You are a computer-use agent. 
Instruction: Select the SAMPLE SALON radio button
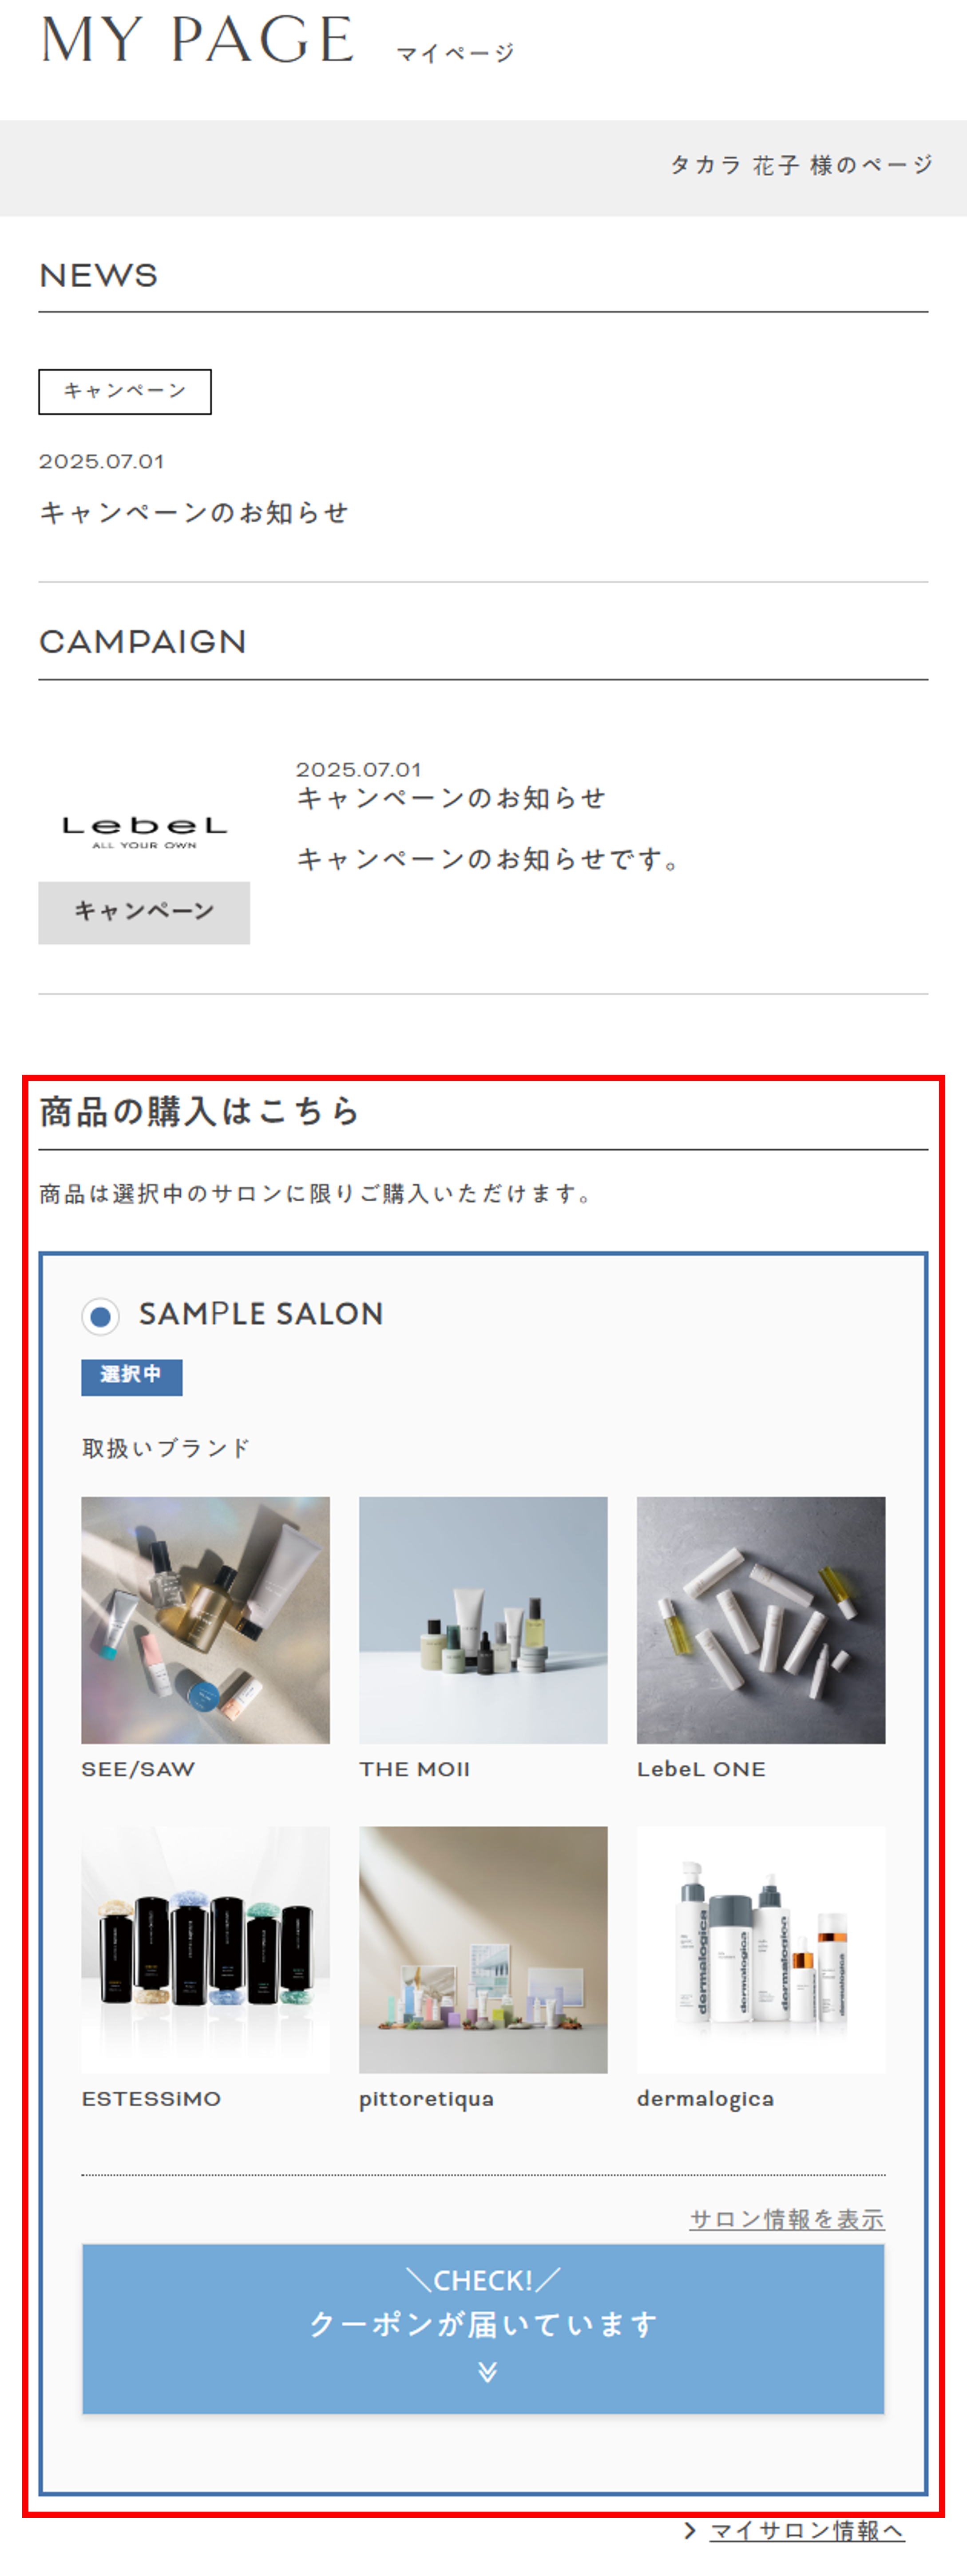point(100,1316)
